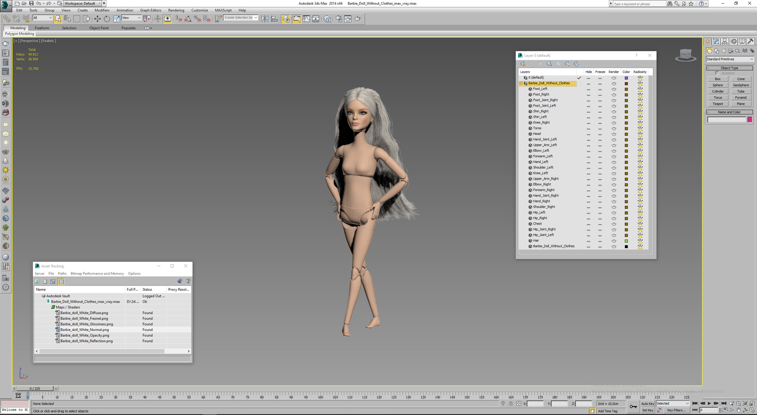
Task: Open the Modify command panel tab
Action: pyautogui.click(x=716, y=41)
